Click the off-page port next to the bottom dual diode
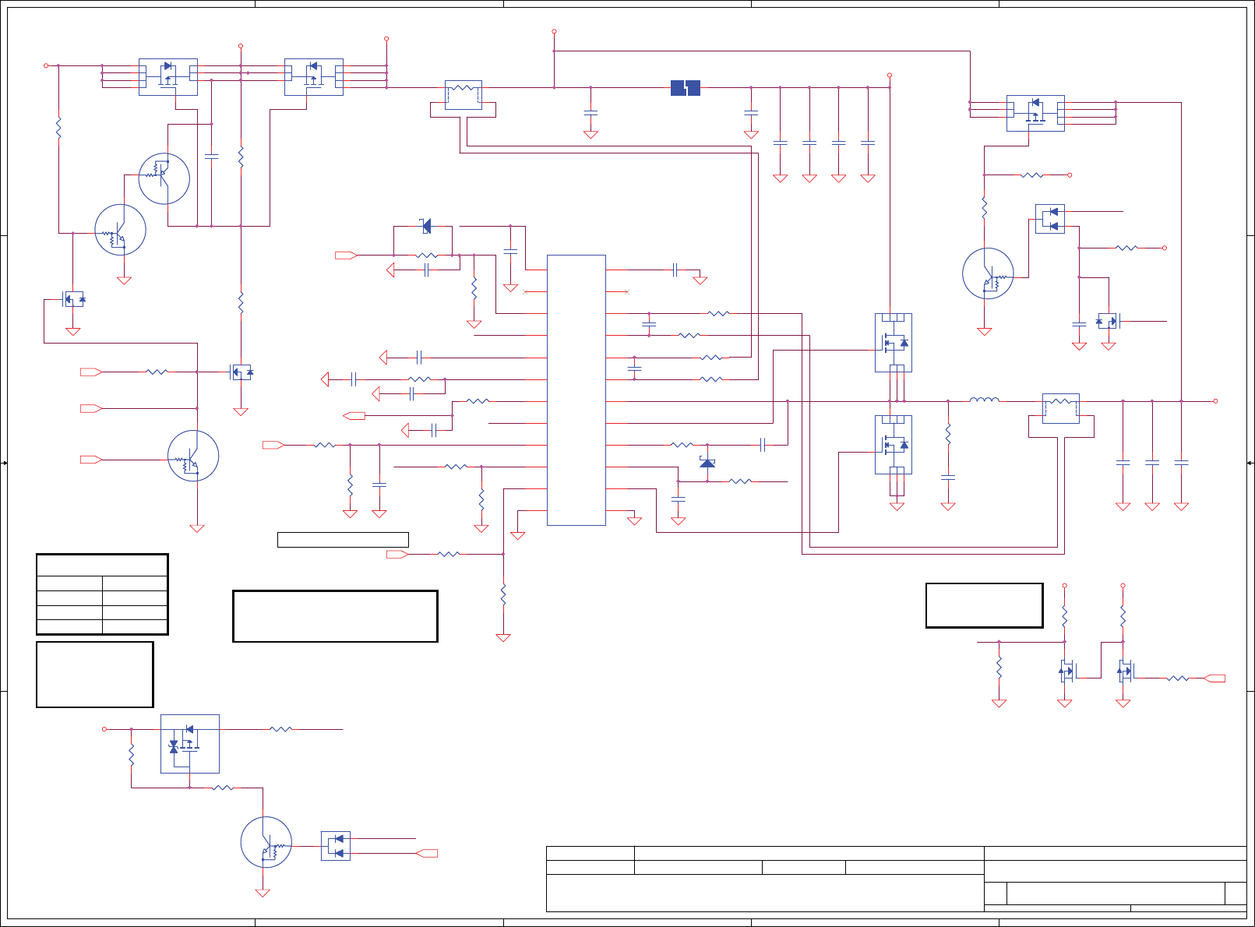 pos(427,854)
